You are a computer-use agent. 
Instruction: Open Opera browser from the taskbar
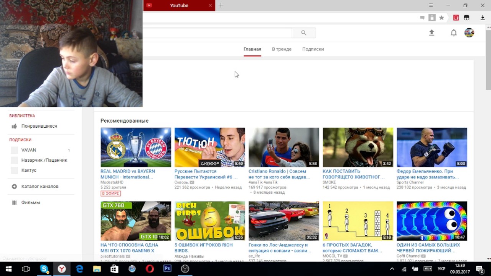tap(150, 269)
